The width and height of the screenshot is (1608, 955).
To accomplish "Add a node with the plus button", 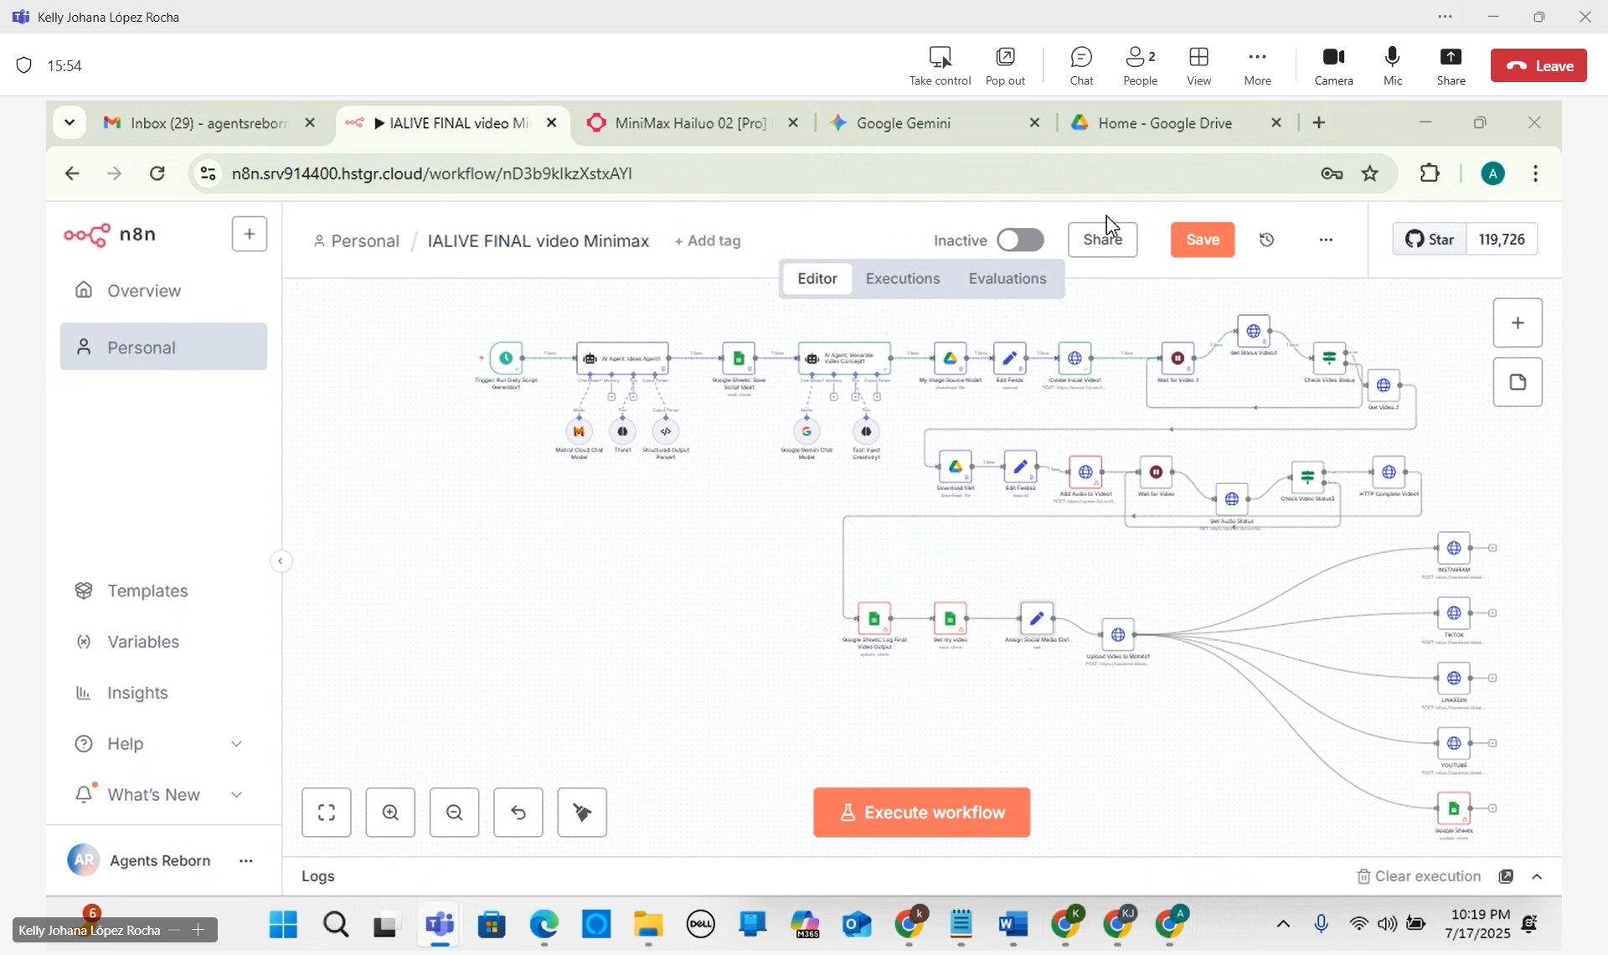I will 1518,323.
